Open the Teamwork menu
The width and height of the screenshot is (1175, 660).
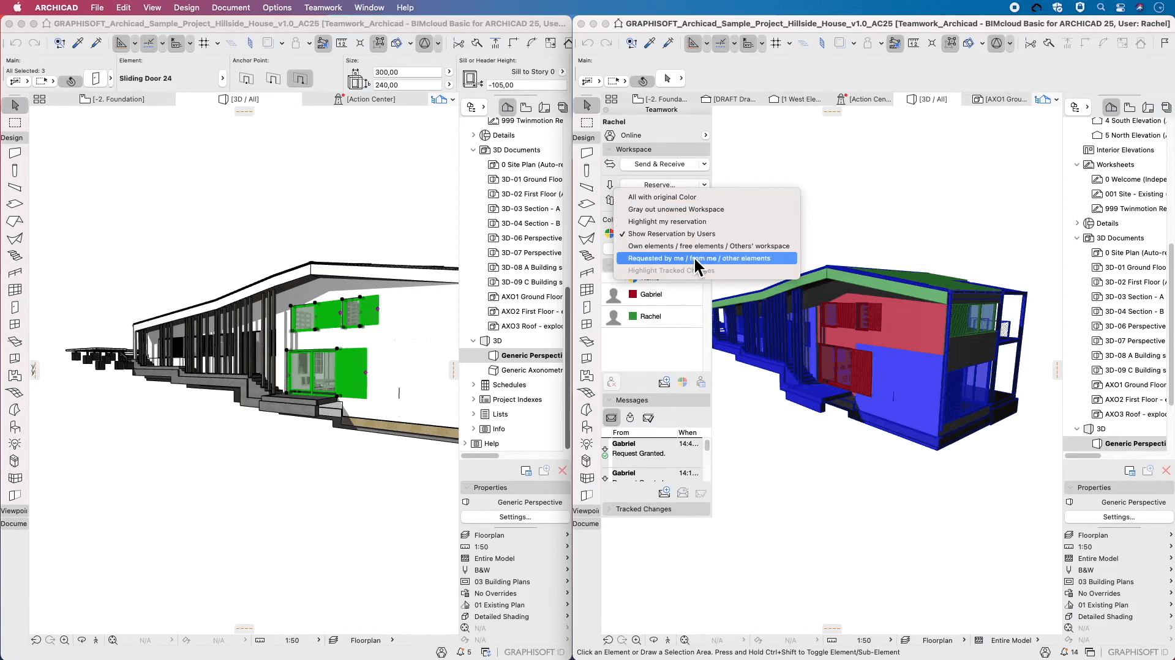click(x=323, y=7)
